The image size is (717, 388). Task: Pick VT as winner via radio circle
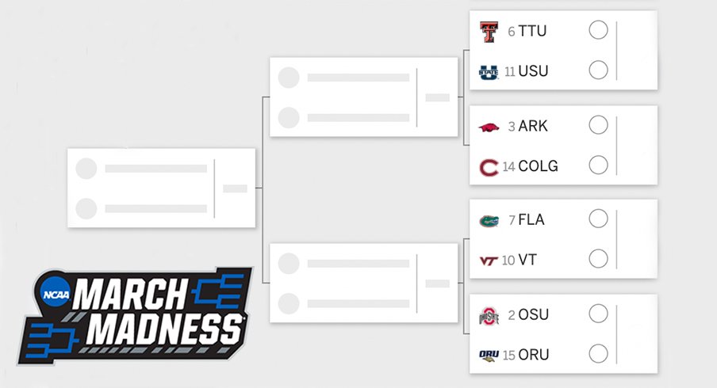click(x=598, y=259)
